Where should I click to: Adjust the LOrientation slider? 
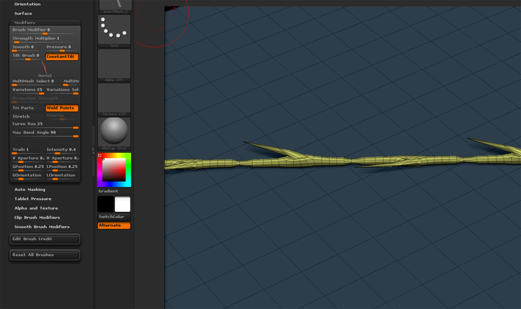pos(62,176)
